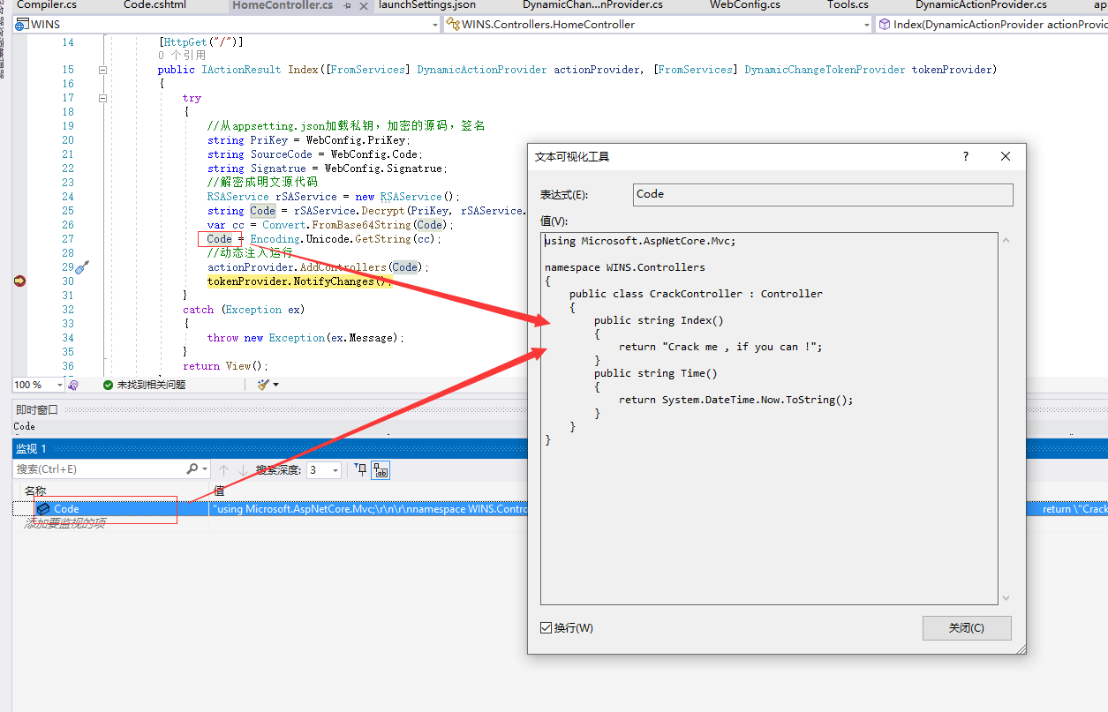Click the pin filter icon in Watch toolbar
1108x712 pixels.
360,469
